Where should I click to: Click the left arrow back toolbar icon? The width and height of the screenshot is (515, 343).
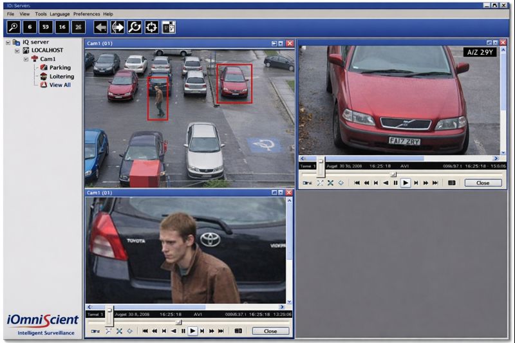click(x=100, y=27)
